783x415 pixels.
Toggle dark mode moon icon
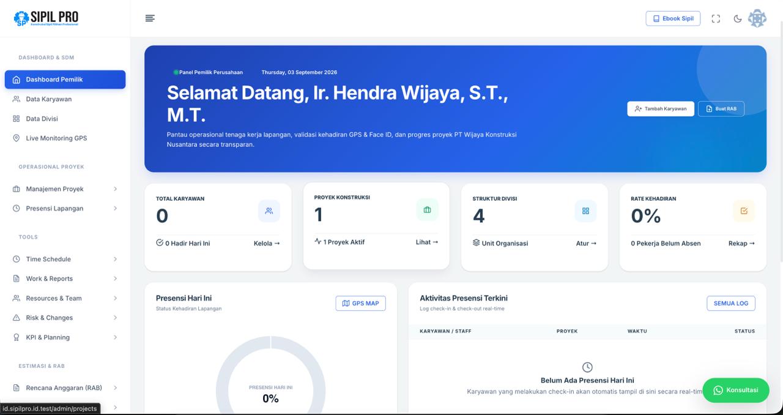738,19
